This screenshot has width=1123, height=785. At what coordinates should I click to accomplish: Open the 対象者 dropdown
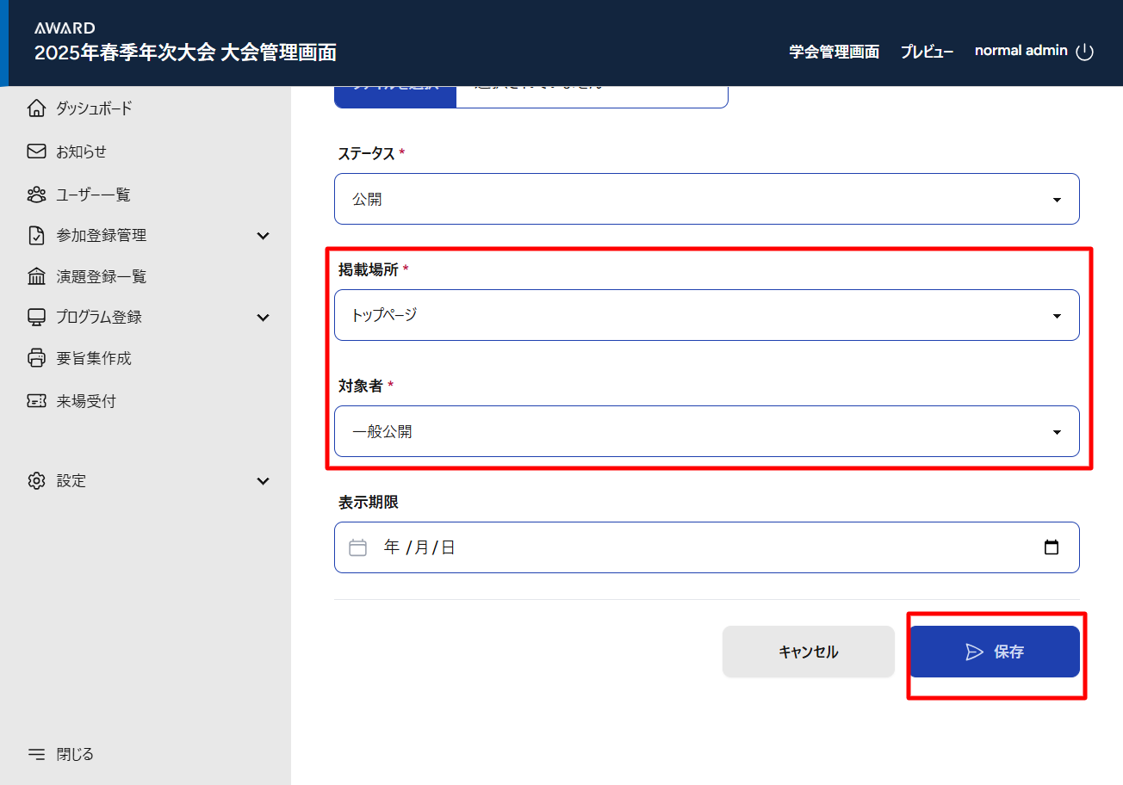pyautogui.click(x=706, y=431)
